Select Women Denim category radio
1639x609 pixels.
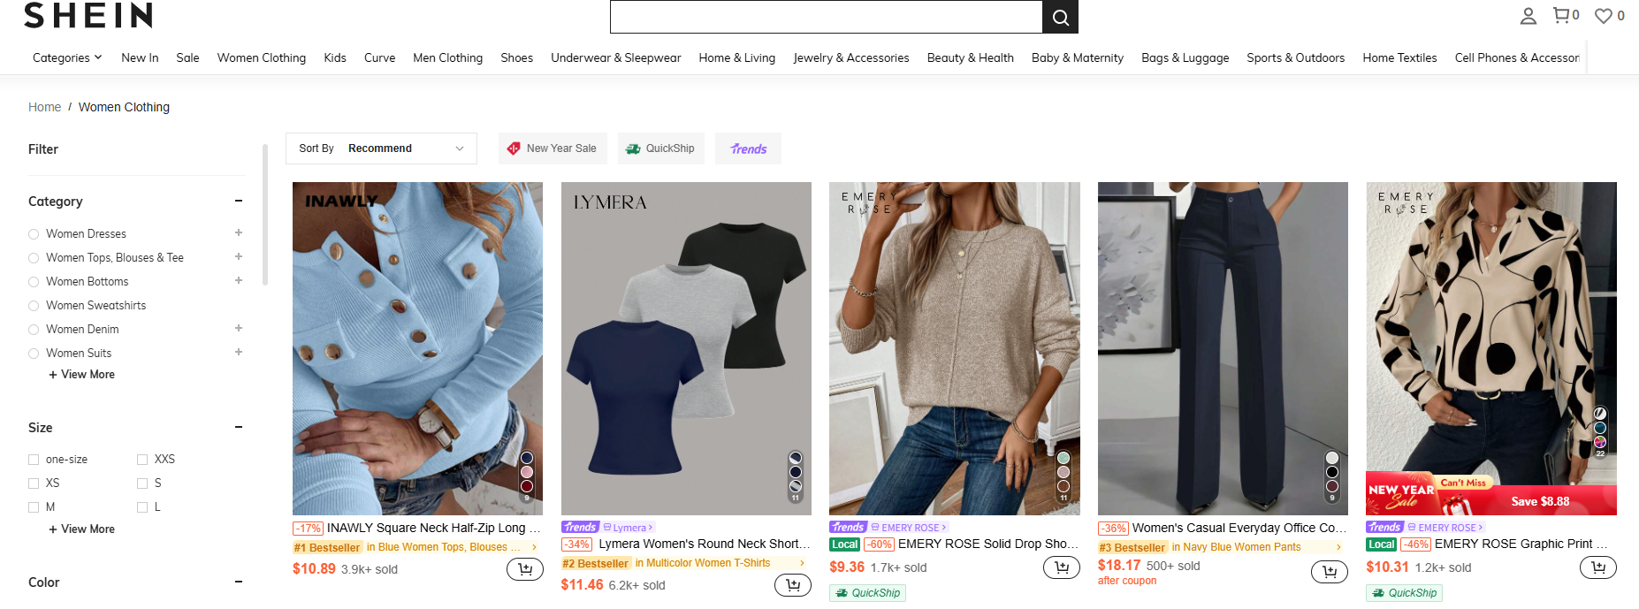point(34,330)
